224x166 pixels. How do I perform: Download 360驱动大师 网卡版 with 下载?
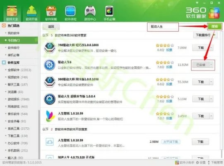click(x=201, y=82)
